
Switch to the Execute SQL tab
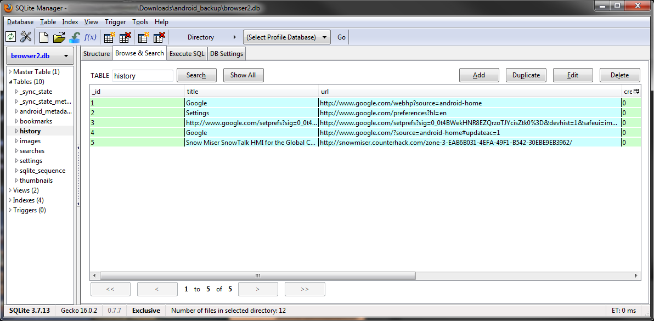click(187, 54)
